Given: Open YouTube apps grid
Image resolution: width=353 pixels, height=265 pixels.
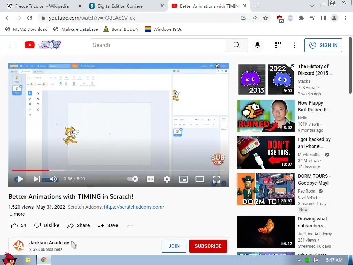Looking at the screenshot, I should (x=278, y=45).
